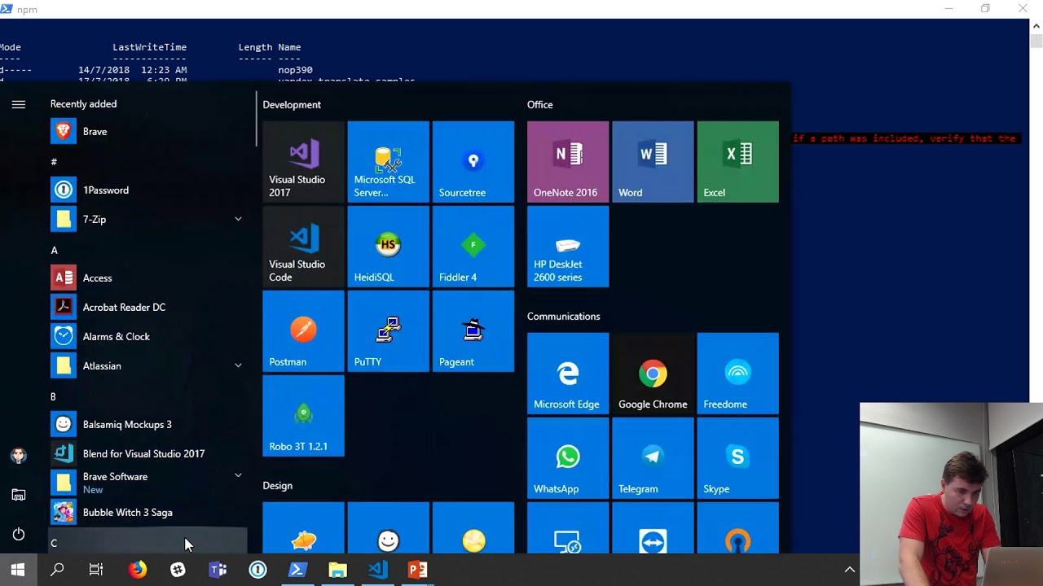1043x586 pixels.
Task: Launch the Word tile
Action: [652, 161]
